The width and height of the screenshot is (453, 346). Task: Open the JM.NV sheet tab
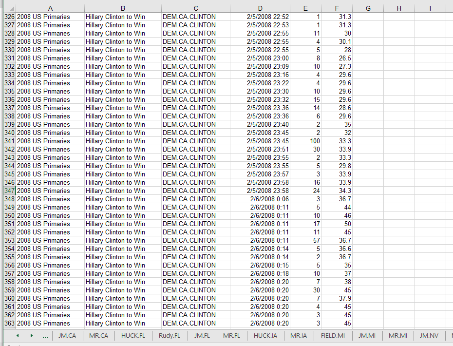[x=429, y=336]
